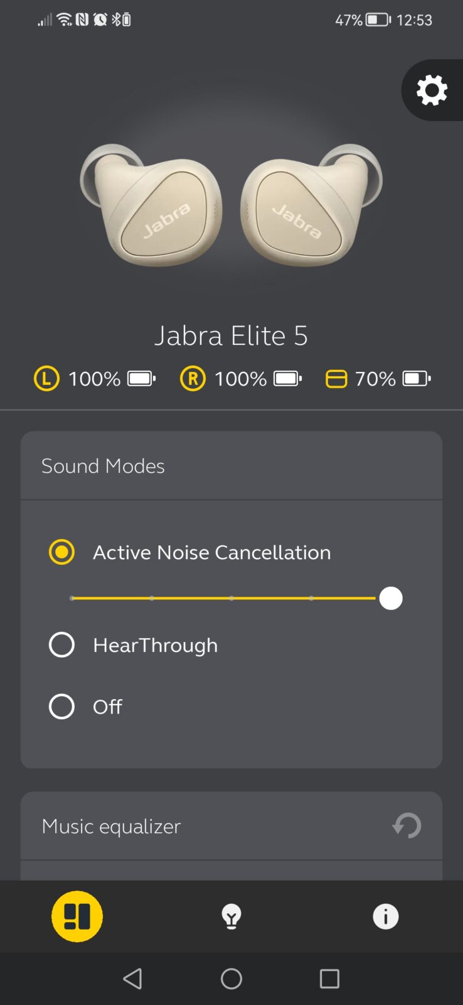463x1005 pixels.
Task: Select the Active Noise Cancellation radio button
Action: (x=61, y=552)
